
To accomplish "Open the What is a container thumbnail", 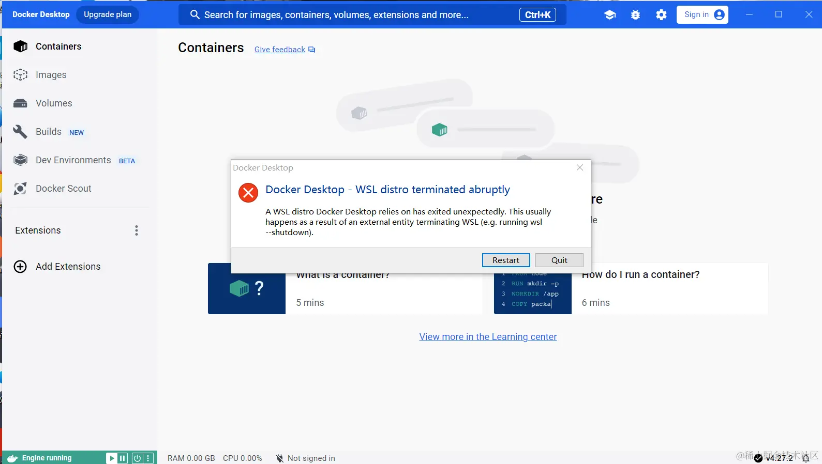I will (x=247, y=288).
